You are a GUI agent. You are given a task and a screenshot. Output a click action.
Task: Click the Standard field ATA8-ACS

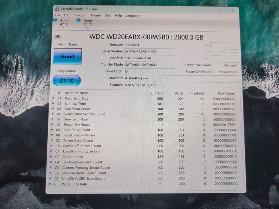[x=181, y=78]
